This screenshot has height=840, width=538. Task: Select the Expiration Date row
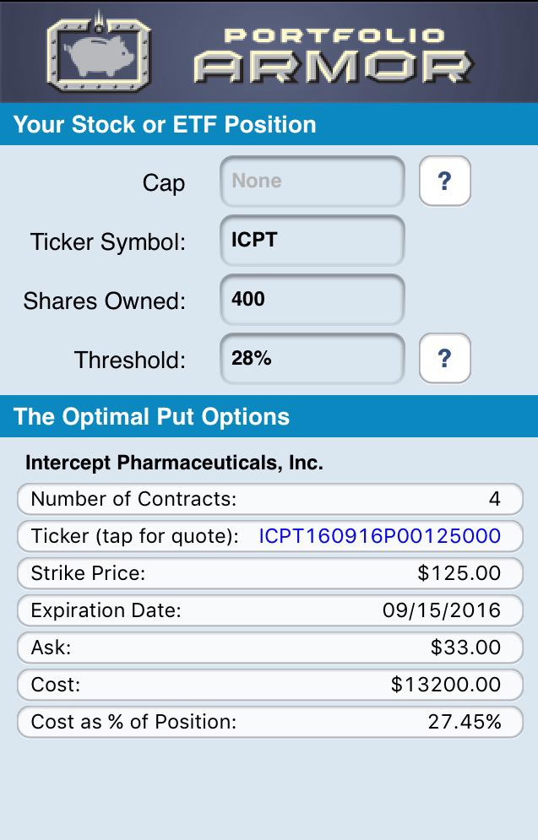(270, 610)
